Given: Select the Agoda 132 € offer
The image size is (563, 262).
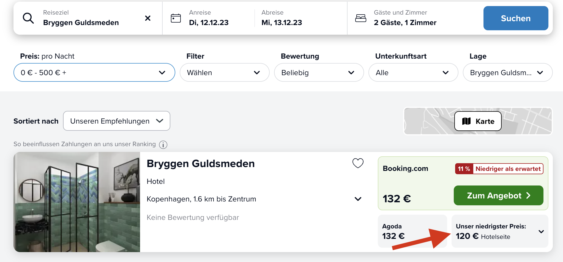Looking at the screenshot, I should [x=412, y=231].
